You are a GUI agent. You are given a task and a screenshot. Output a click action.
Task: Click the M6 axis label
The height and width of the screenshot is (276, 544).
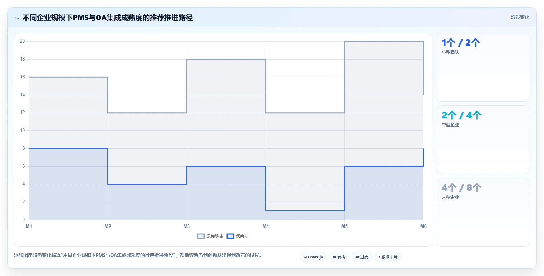click(423, 226)
